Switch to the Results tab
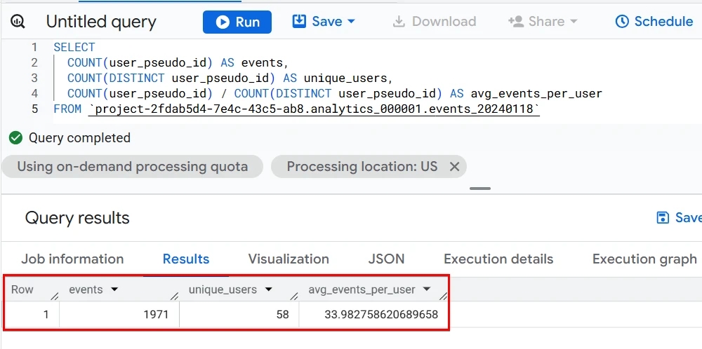702x349 pixels. pyautogui.click(x=186, y=259)
